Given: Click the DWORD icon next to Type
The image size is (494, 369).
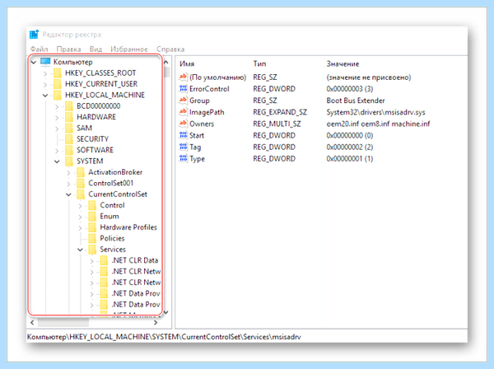Looking at the screenshot, I should coord(183,158).
